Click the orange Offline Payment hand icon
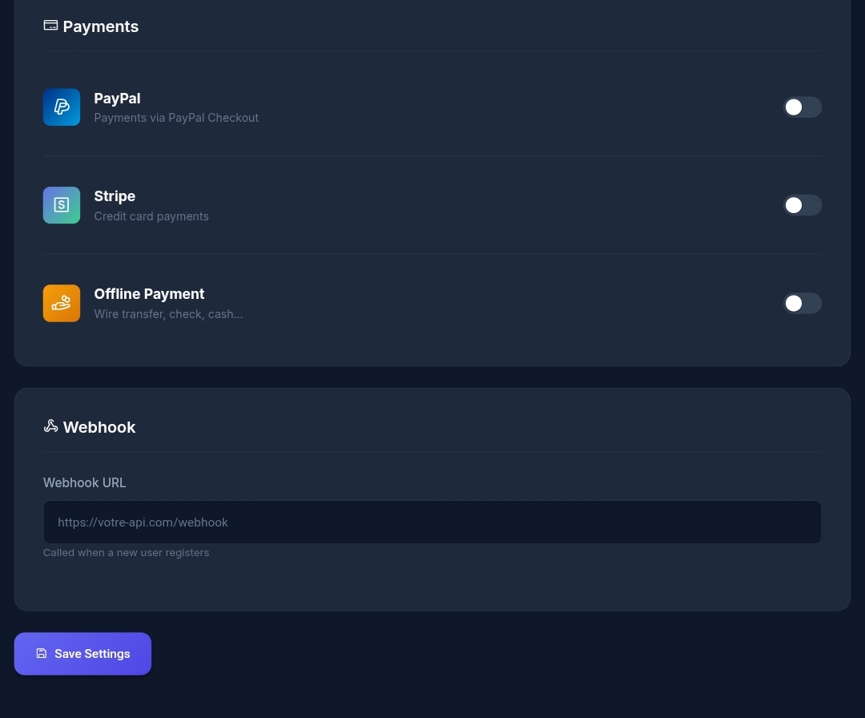The image size is (865, 718). tap(62, 303)
